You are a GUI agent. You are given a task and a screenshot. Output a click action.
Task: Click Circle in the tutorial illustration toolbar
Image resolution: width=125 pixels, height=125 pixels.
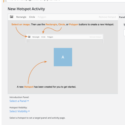click(43, 37)
